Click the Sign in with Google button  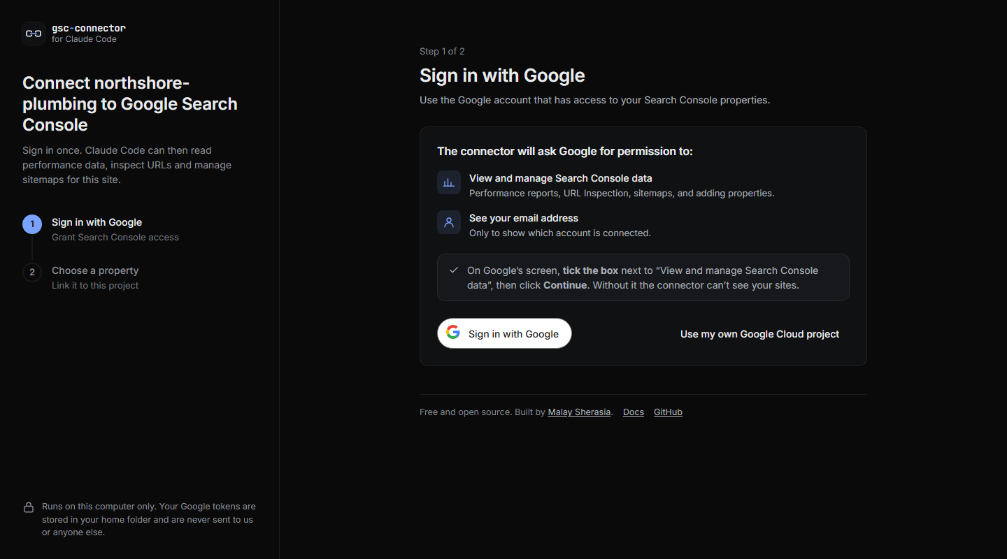click(504, 333)
